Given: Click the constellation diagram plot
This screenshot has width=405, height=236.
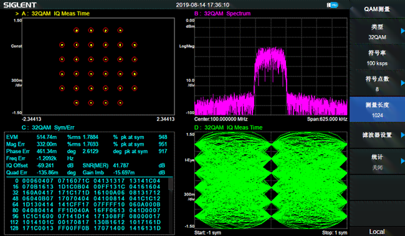Looking at the screenshot, I should 98,66.
